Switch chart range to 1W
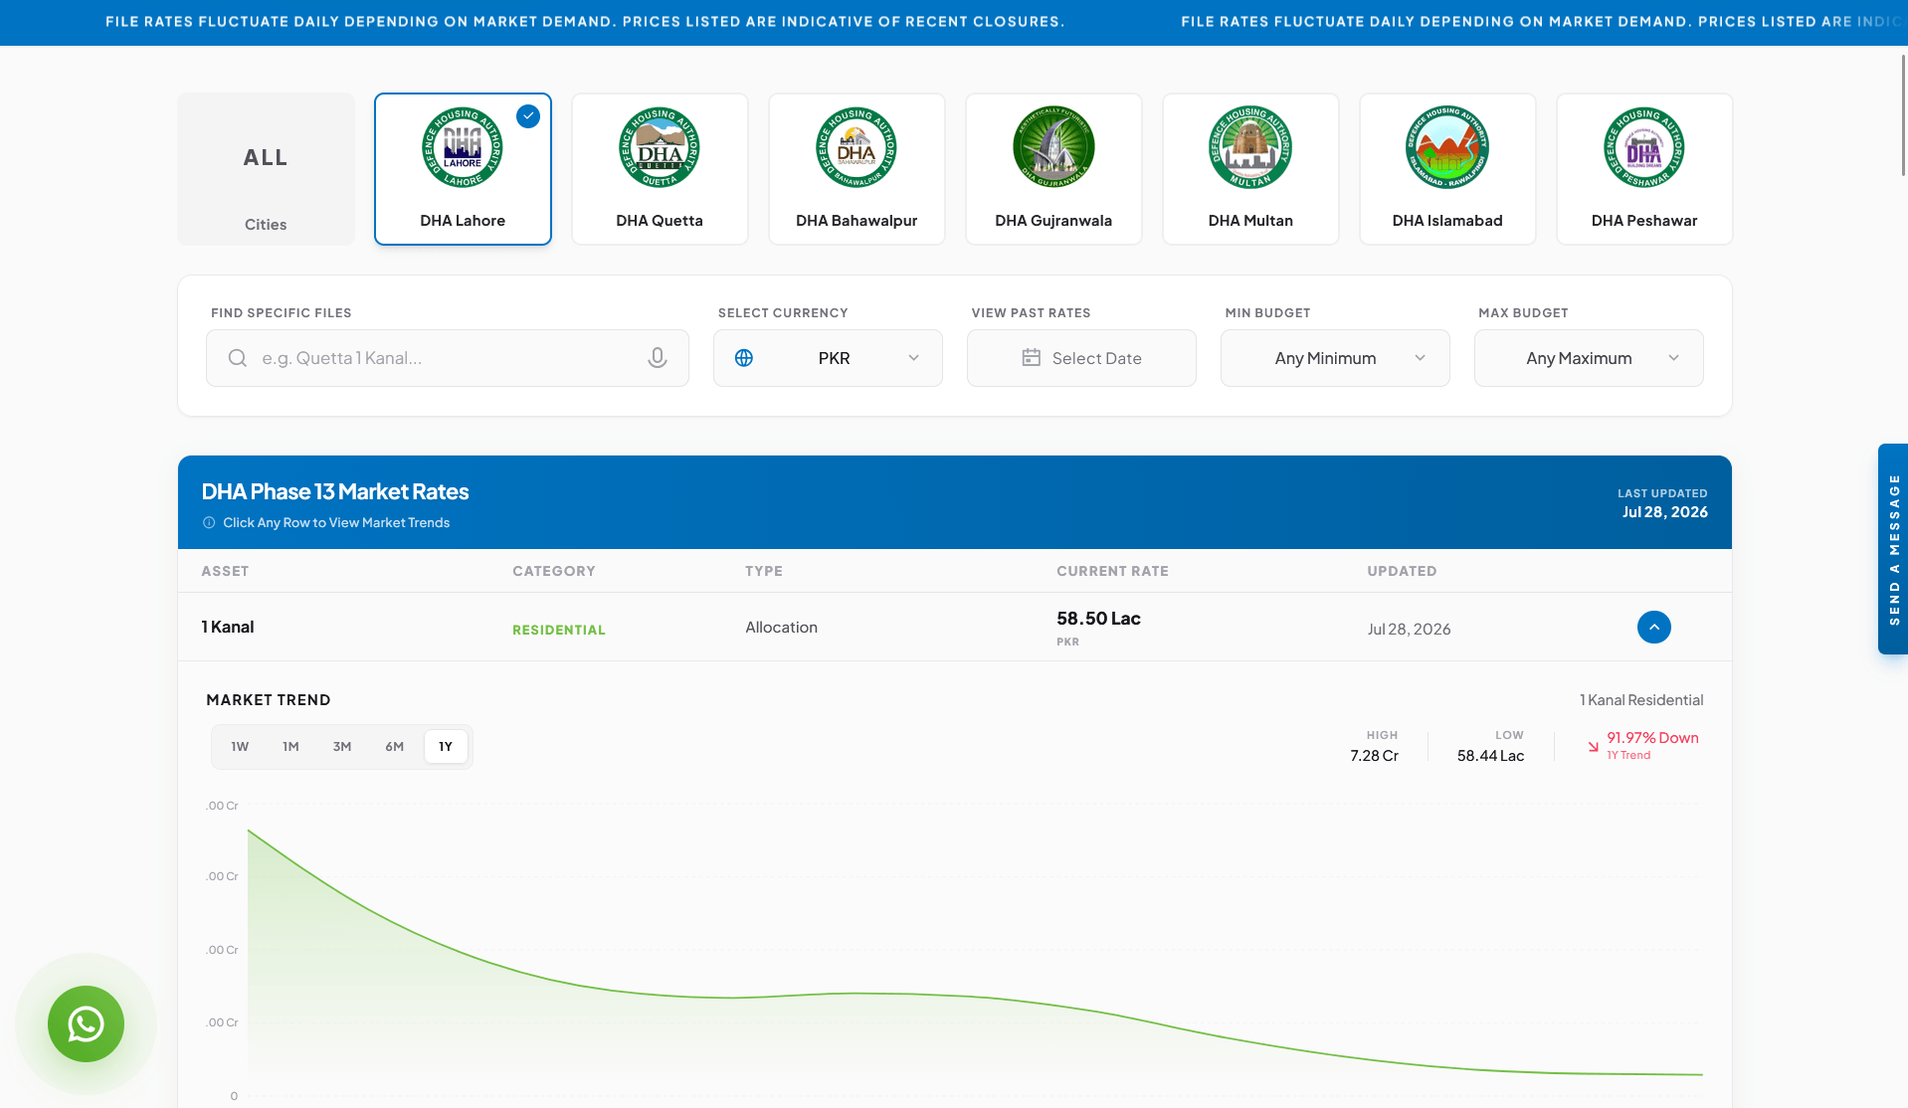This screenshot has width=1908, height=1108. (x=240, y=747)
